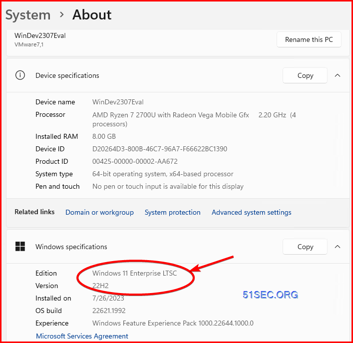Click the Edition label
The width and height of the screenshot is (353, 343).
[x=46, y=273]
